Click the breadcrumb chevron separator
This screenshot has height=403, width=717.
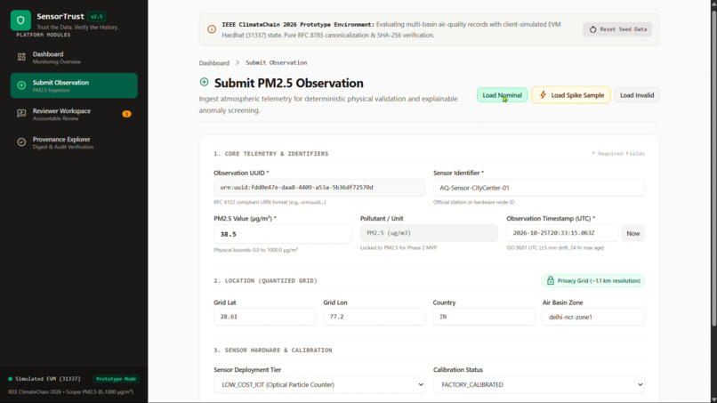tap(238, 62)
